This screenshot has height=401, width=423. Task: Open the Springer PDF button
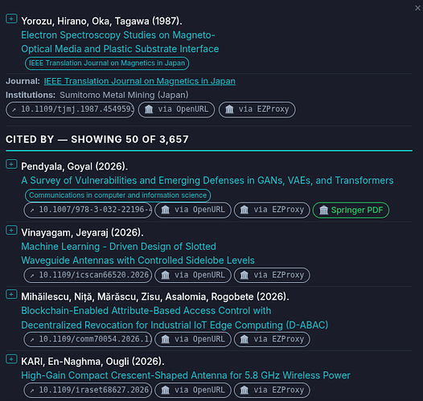[x=351, y=210]
